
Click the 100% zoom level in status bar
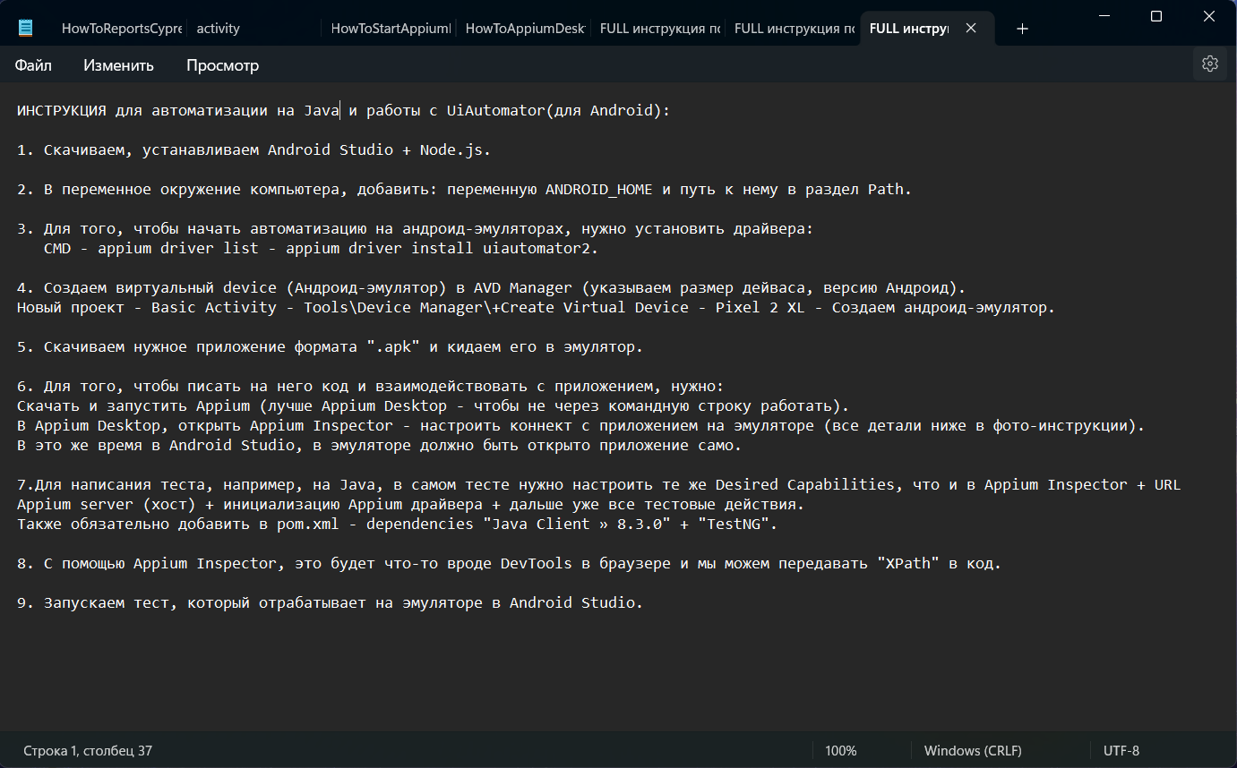point(841,751)
